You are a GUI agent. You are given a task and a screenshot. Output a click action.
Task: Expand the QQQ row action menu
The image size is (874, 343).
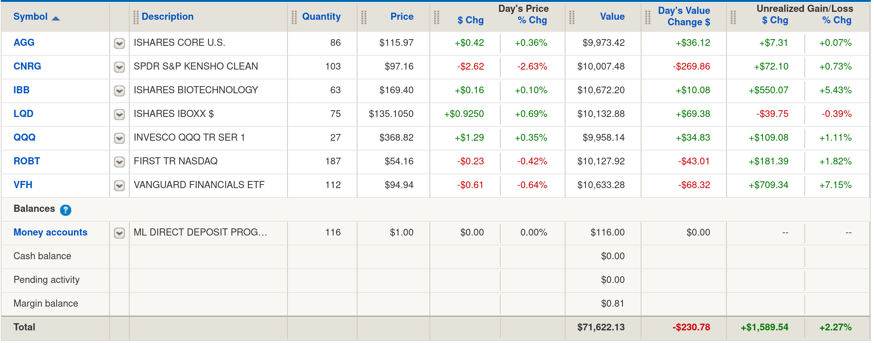point(119,138)
